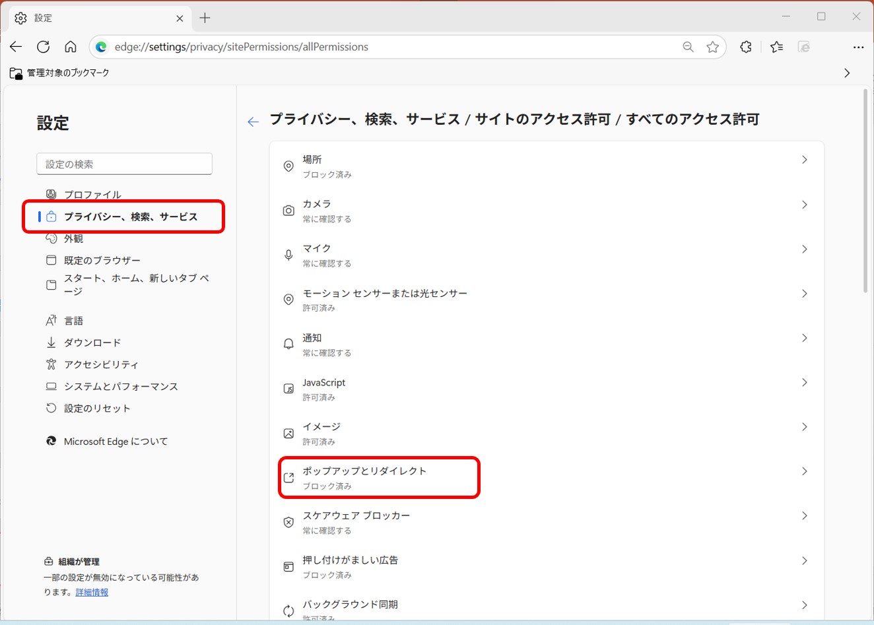Open the favorites list icon

pyautogui.click(x=776, y=47)
